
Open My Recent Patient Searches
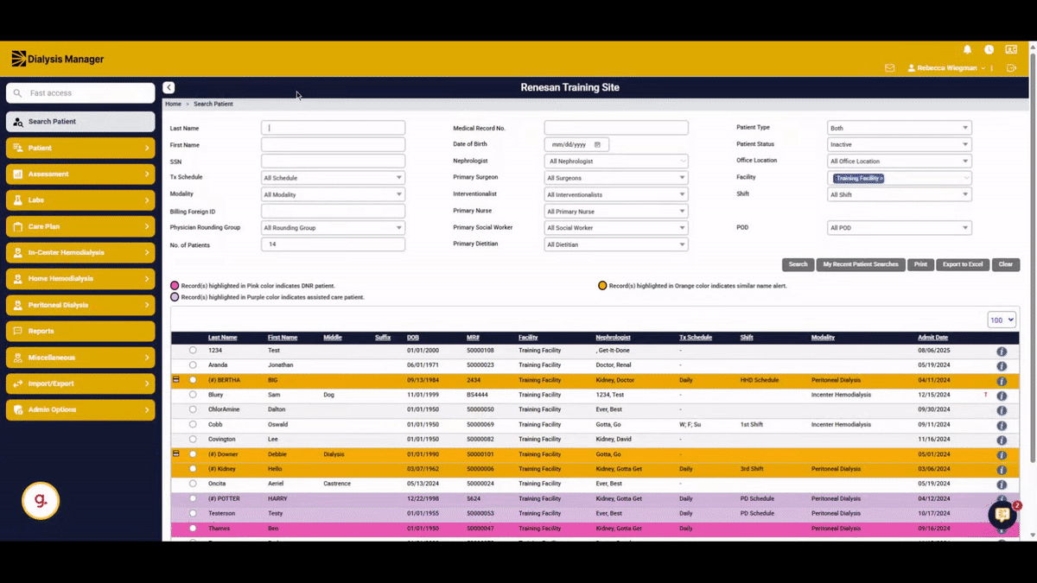pos(861,264)
